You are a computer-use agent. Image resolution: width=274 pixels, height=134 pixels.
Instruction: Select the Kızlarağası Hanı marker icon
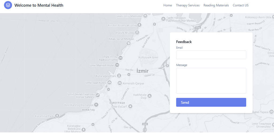[119, 76]
